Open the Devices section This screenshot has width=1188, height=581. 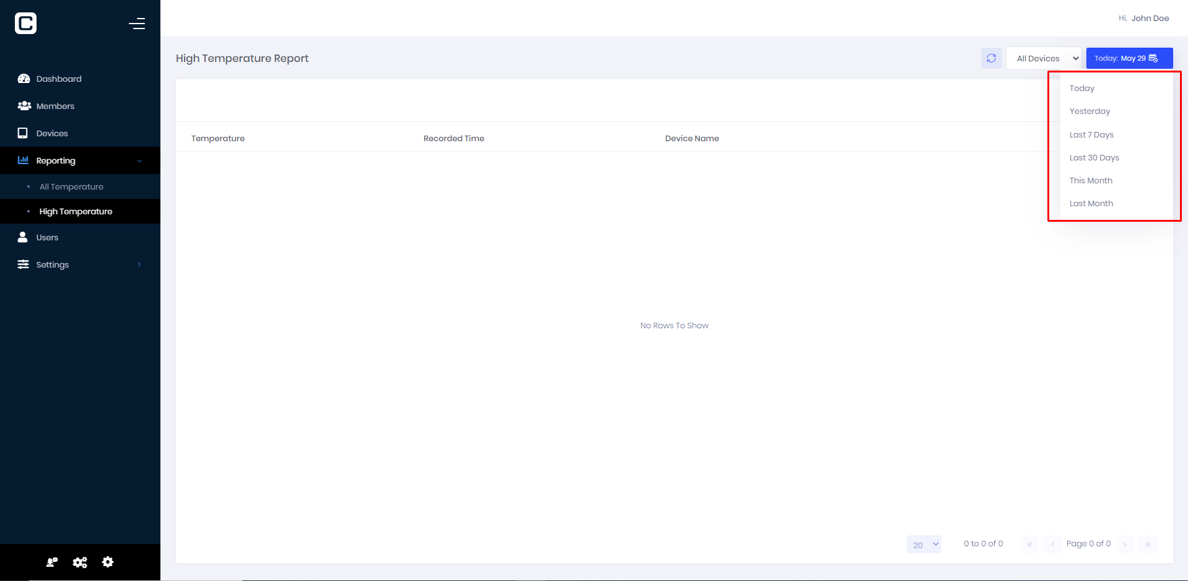[x=52, y=133]
